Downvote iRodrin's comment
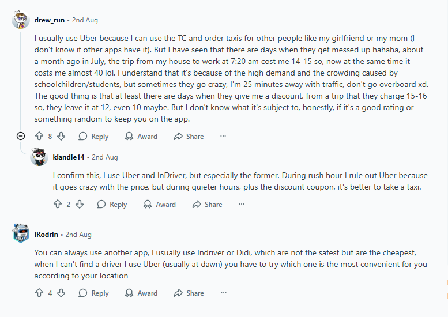 61,293
